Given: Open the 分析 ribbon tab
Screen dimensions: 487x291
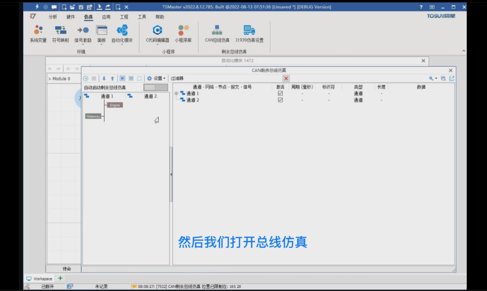Looking at the screenshot, I should pyautogui.click(x=53, y=17).
